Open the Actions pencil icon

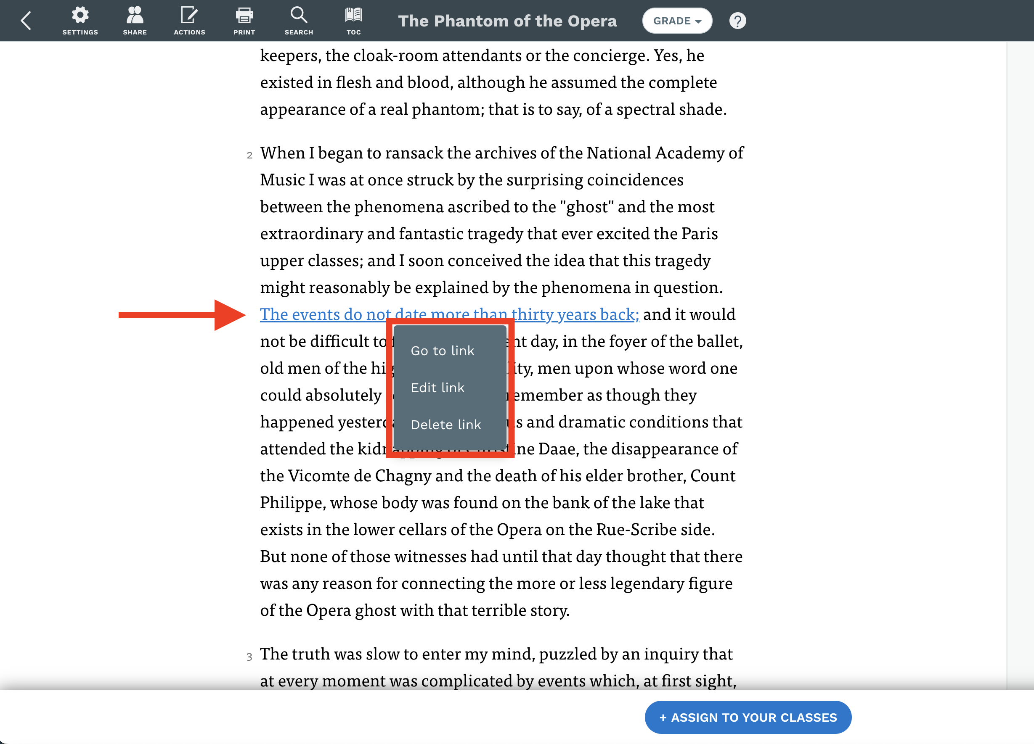pyautogui.click(x=190, y=21)
